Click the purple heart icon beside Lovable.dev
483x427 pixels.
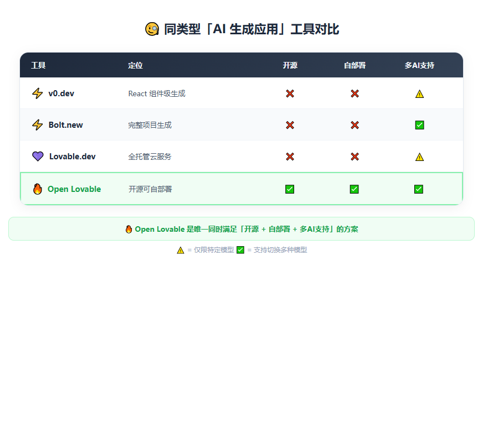tap(38, 157)
